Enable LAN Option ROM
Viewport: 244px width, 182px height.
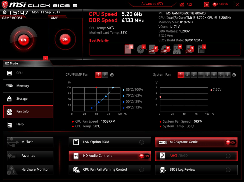[142, 142]
